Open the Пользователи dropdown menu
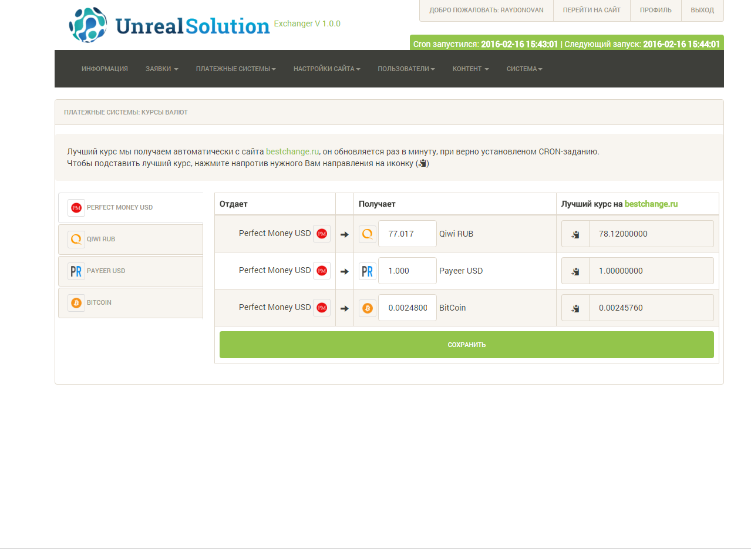Image resolution: width=751 pixels, height=549 pixels. point(406,69)
